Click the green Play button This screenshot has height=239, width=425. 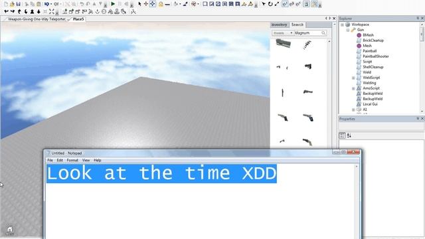pyautogui.click(x=113, y=4)
